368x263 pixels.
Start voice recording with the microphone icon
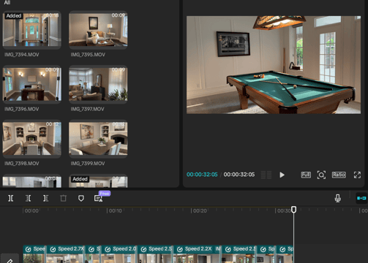point(338,198)
